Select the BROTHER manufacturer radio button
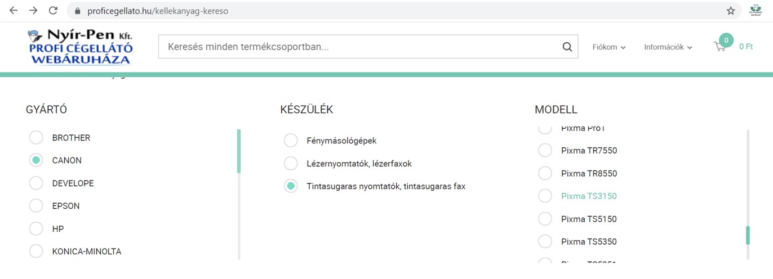Screen dimensions: 773x279 click(36, 137)
